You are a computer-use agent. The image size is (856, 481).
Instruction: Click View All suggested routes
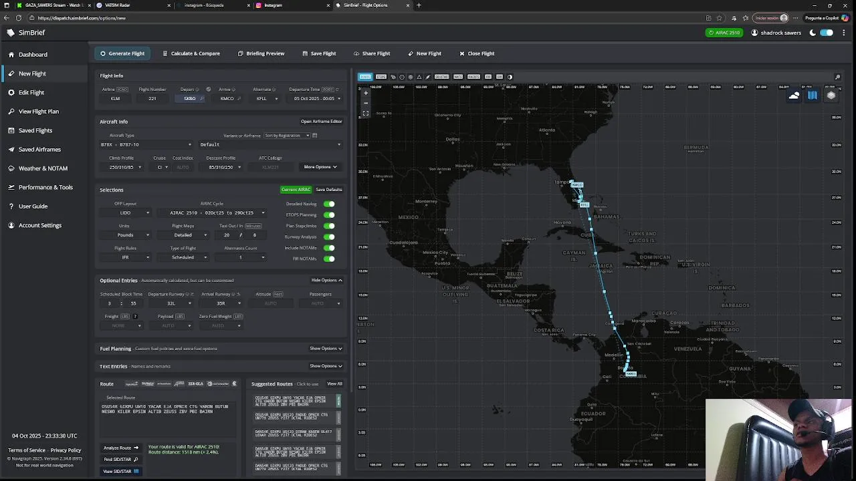(334, 384)
